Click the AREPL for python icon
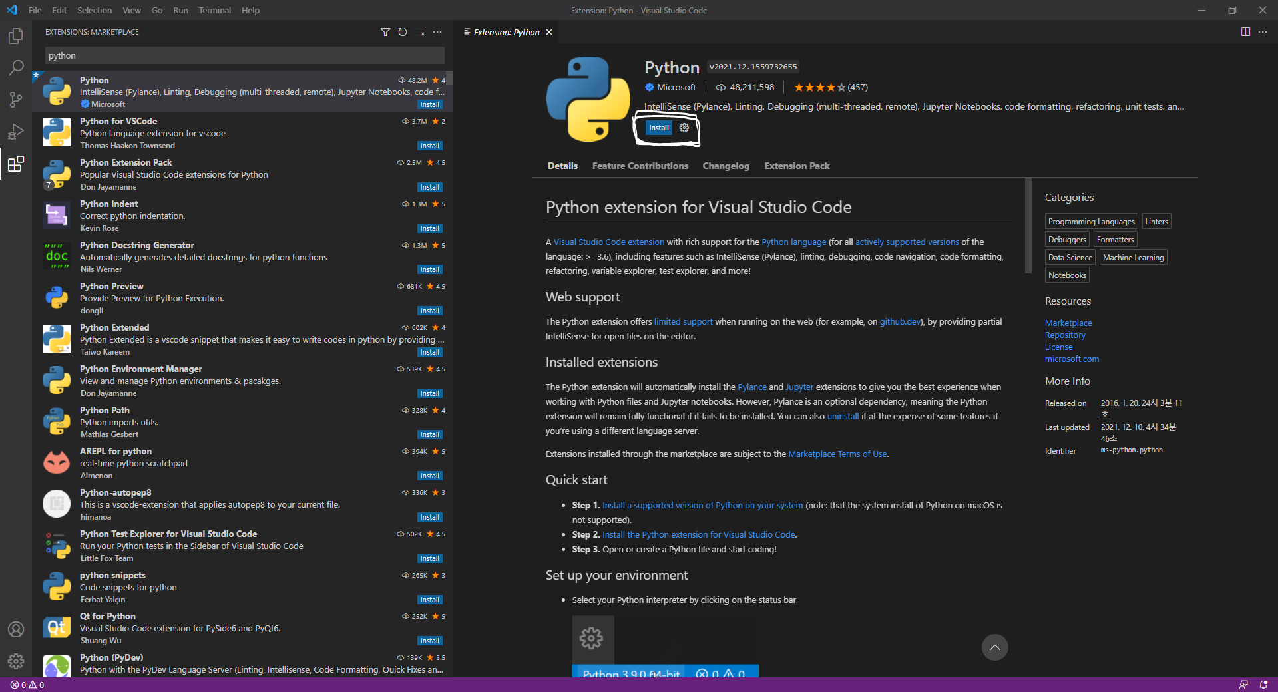1278x692 pixels. (57, 462)
